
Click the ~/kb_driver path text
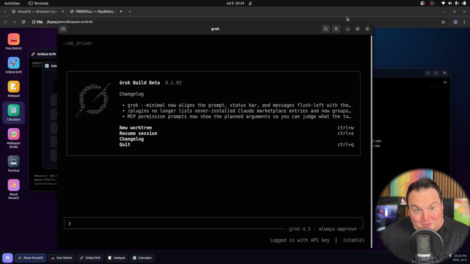pyautogui.click(x=78, y=43)
